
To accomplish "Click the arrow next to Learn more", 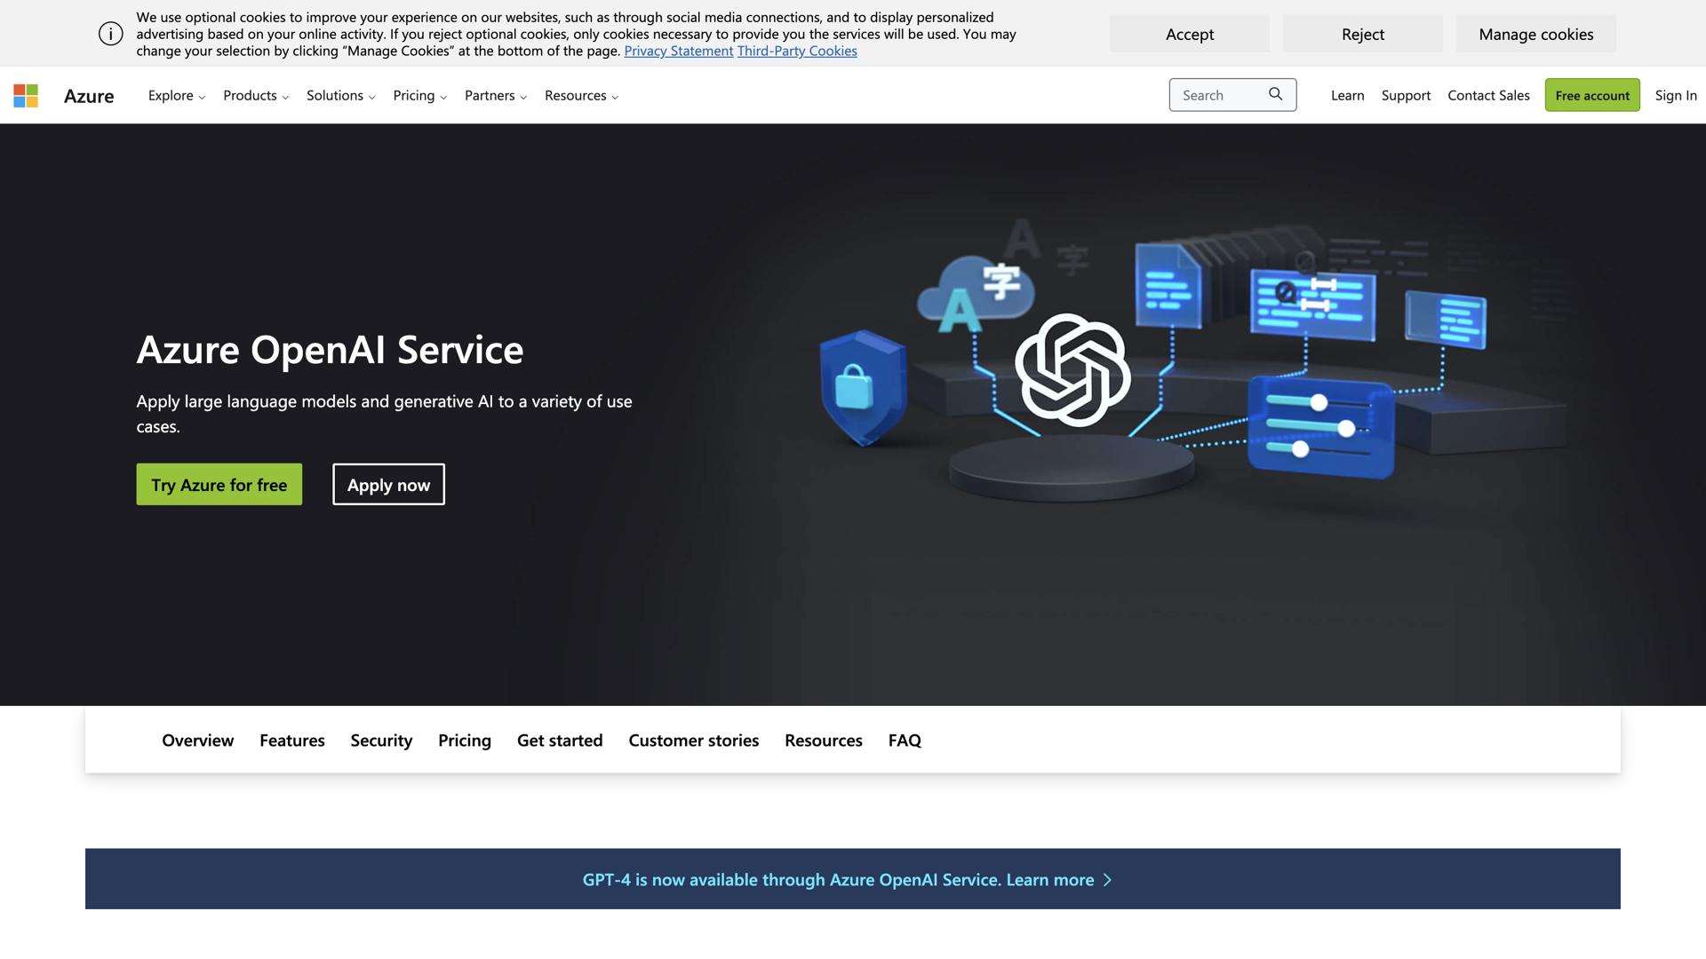I will coord(1107,879).
